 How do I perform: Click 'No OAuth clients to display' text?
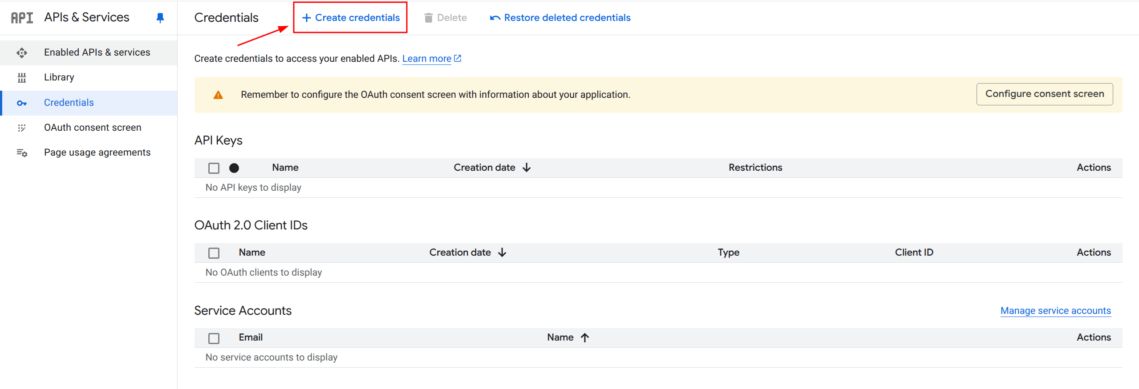coord(263,273)
